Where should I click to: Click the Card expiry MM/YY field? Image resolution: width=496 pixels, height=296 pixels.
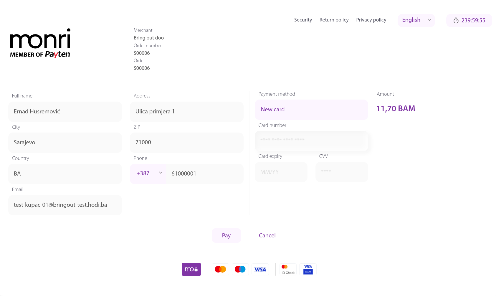pyautogui.click(x=281, y=172)
